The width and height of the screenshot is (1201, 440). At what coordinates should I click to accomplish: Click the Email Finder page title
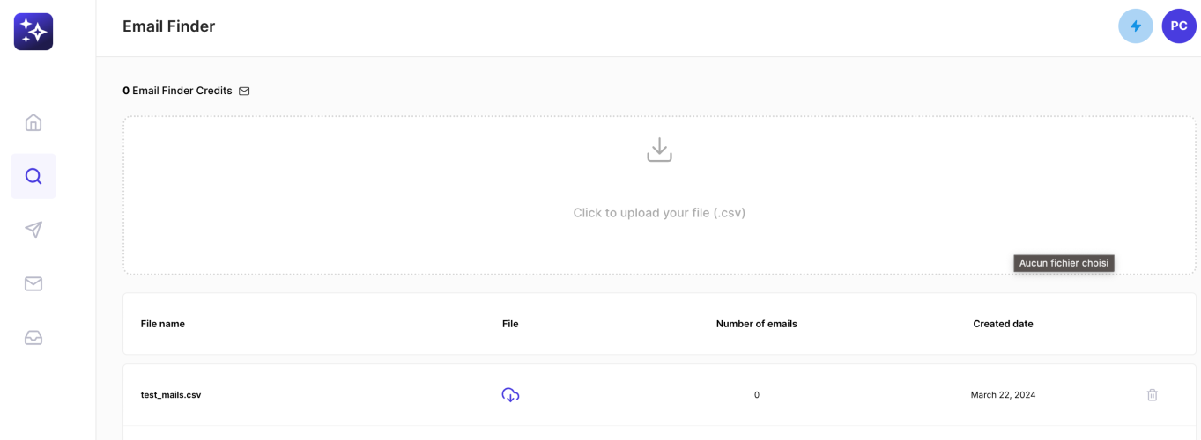click(169, 26)
